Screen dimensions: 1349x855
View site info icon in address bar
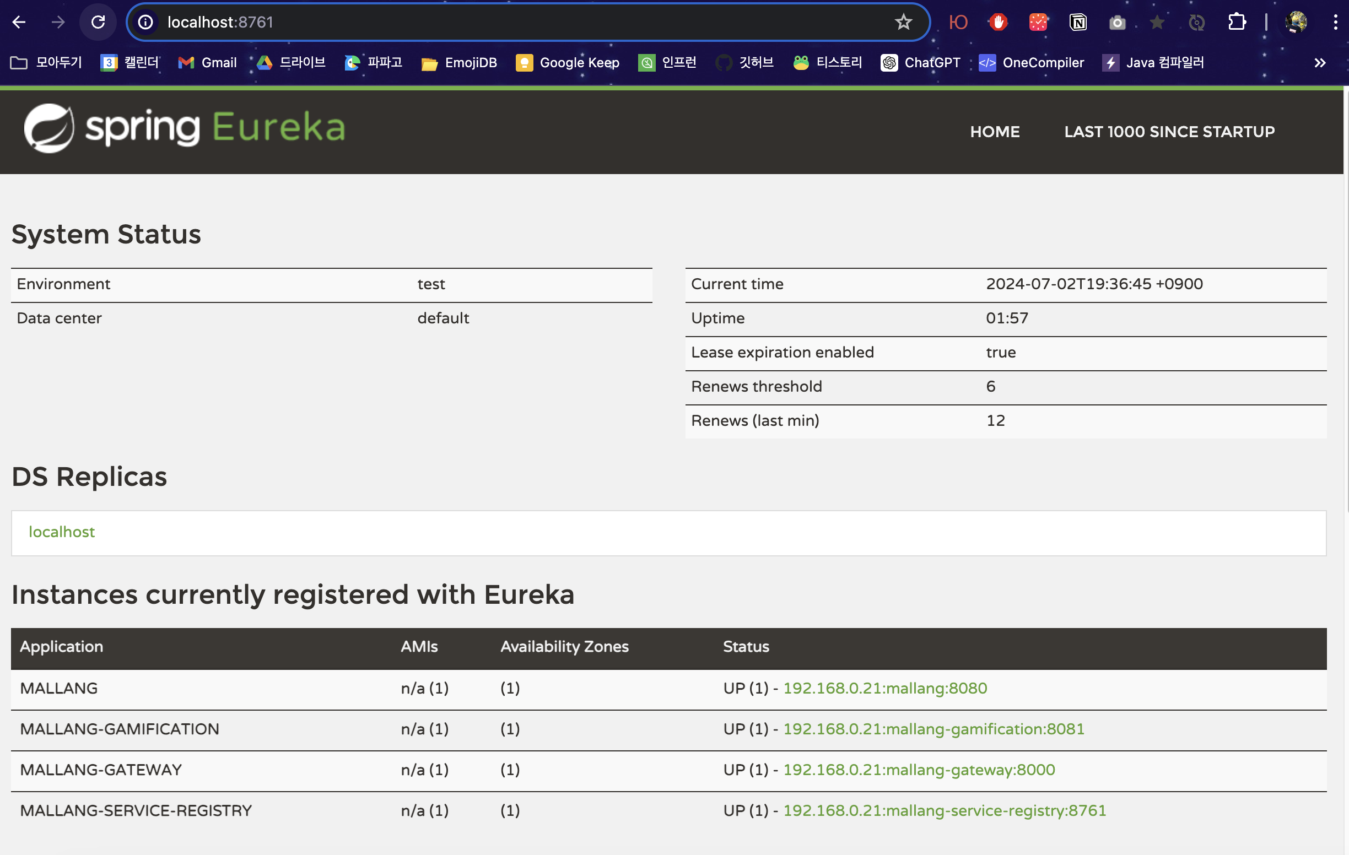click(x=145, y=23)
